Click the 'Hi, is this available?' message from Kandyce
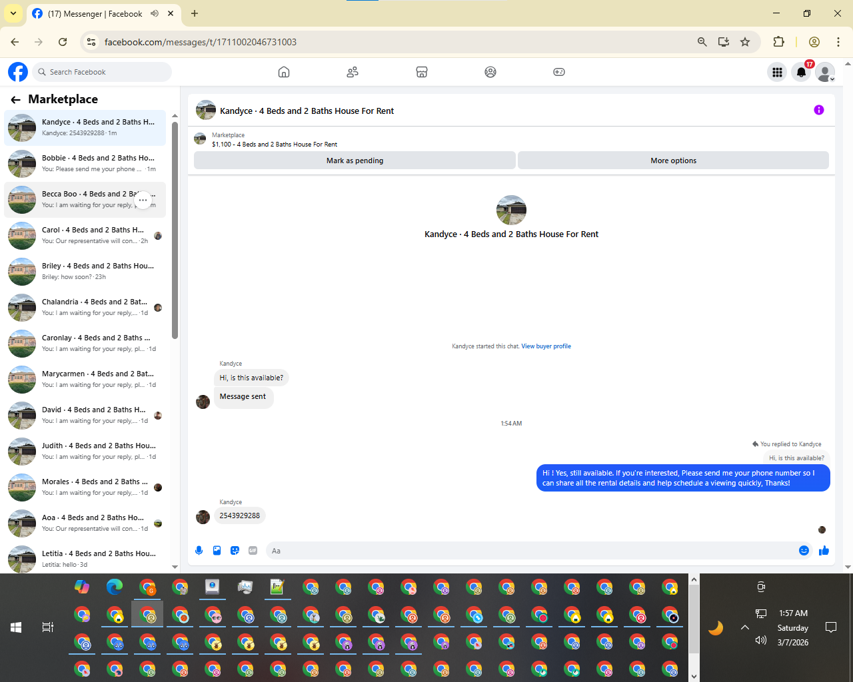The width and height of the screenshot is (853, 682). [x=251, y=378]
